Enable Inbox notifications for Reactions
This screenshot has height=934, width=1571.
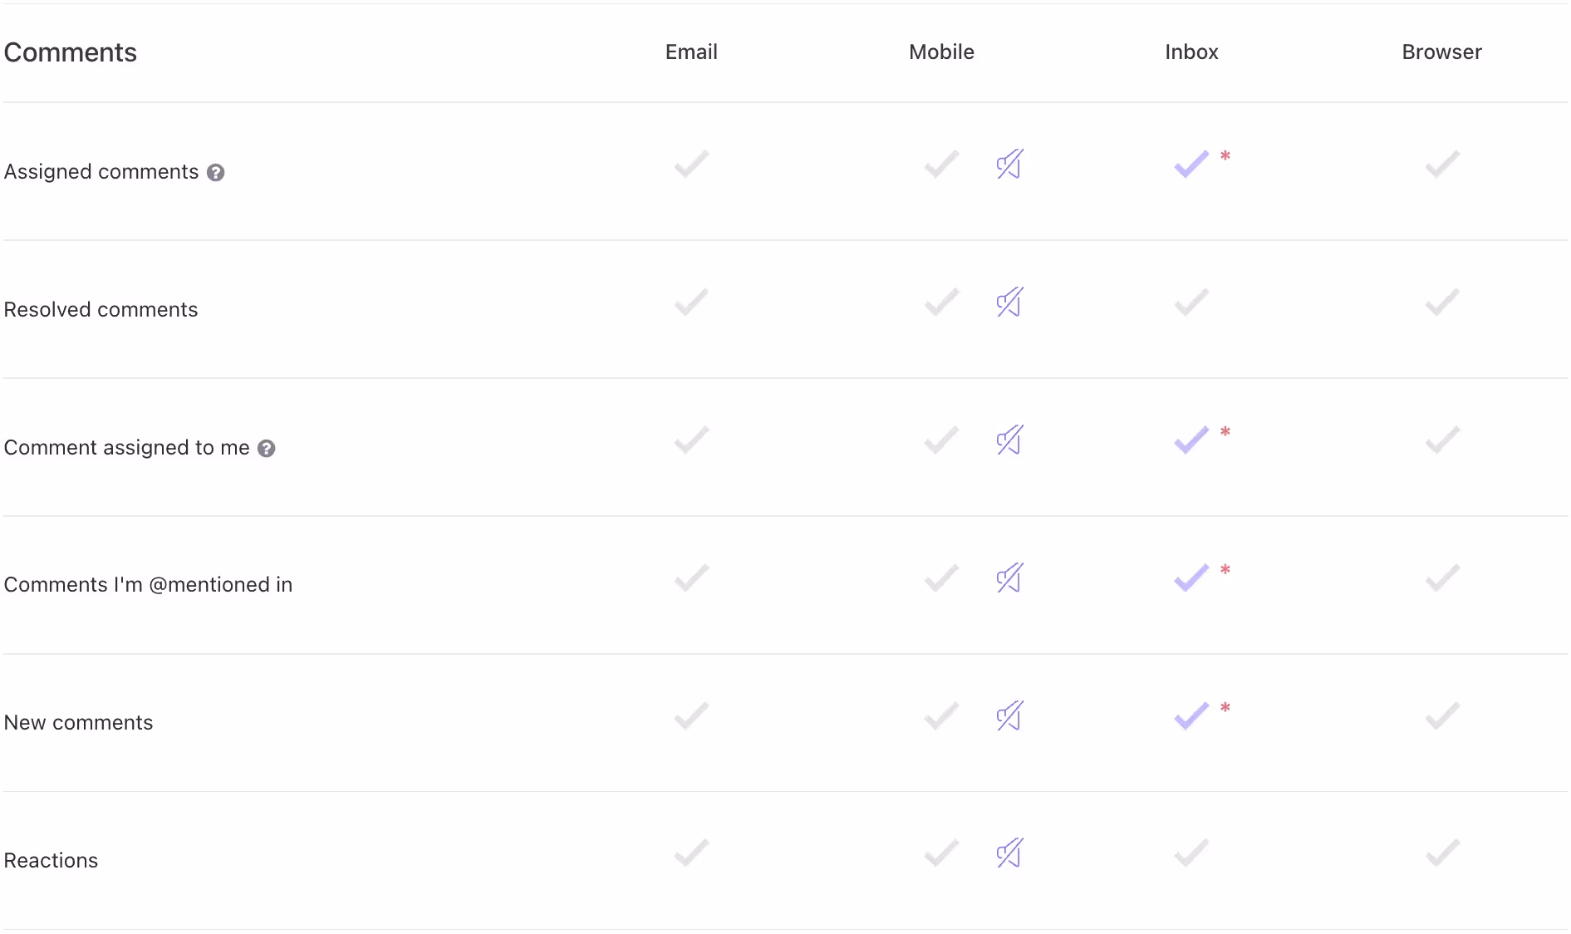[1190, 853]
